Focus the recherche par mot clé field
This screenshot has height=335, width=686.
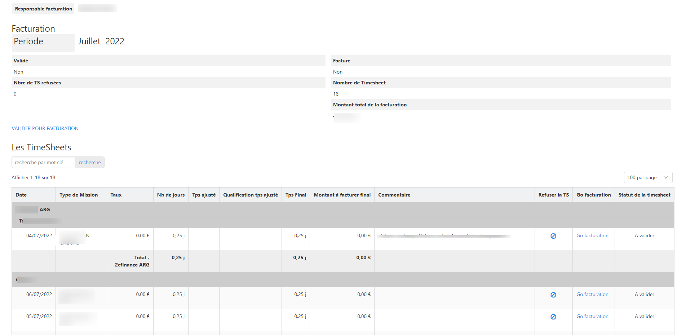click(x=43, y=162)
